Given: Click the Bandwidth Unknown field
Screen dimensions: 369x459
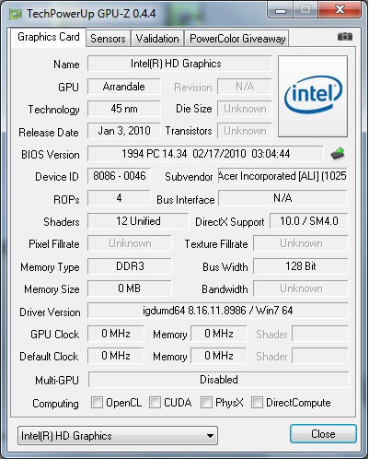Looking at the screenshot, I should pos(301,288).
